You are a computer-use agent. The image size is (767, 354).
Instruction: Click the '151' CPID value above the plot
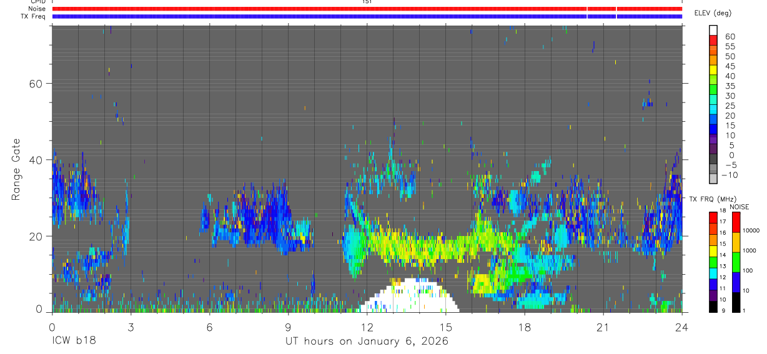[x=367, y=2]
